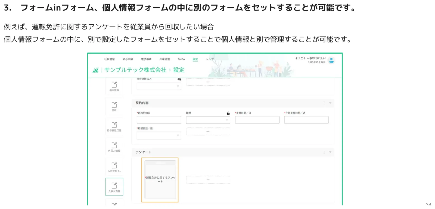Screen dimensions: 435x209
Task: Click the ようこそ 人事CREWさん! greeting text
Action: point(310,58)
